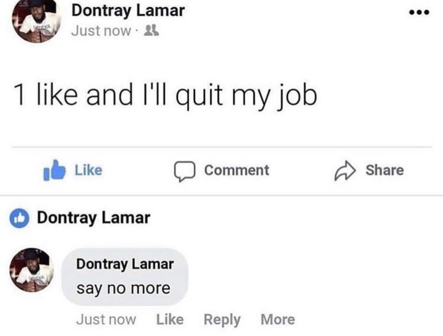Open Dontray Lamar's post profile picture
Viewport: 443px width, 336px height.
36,21
